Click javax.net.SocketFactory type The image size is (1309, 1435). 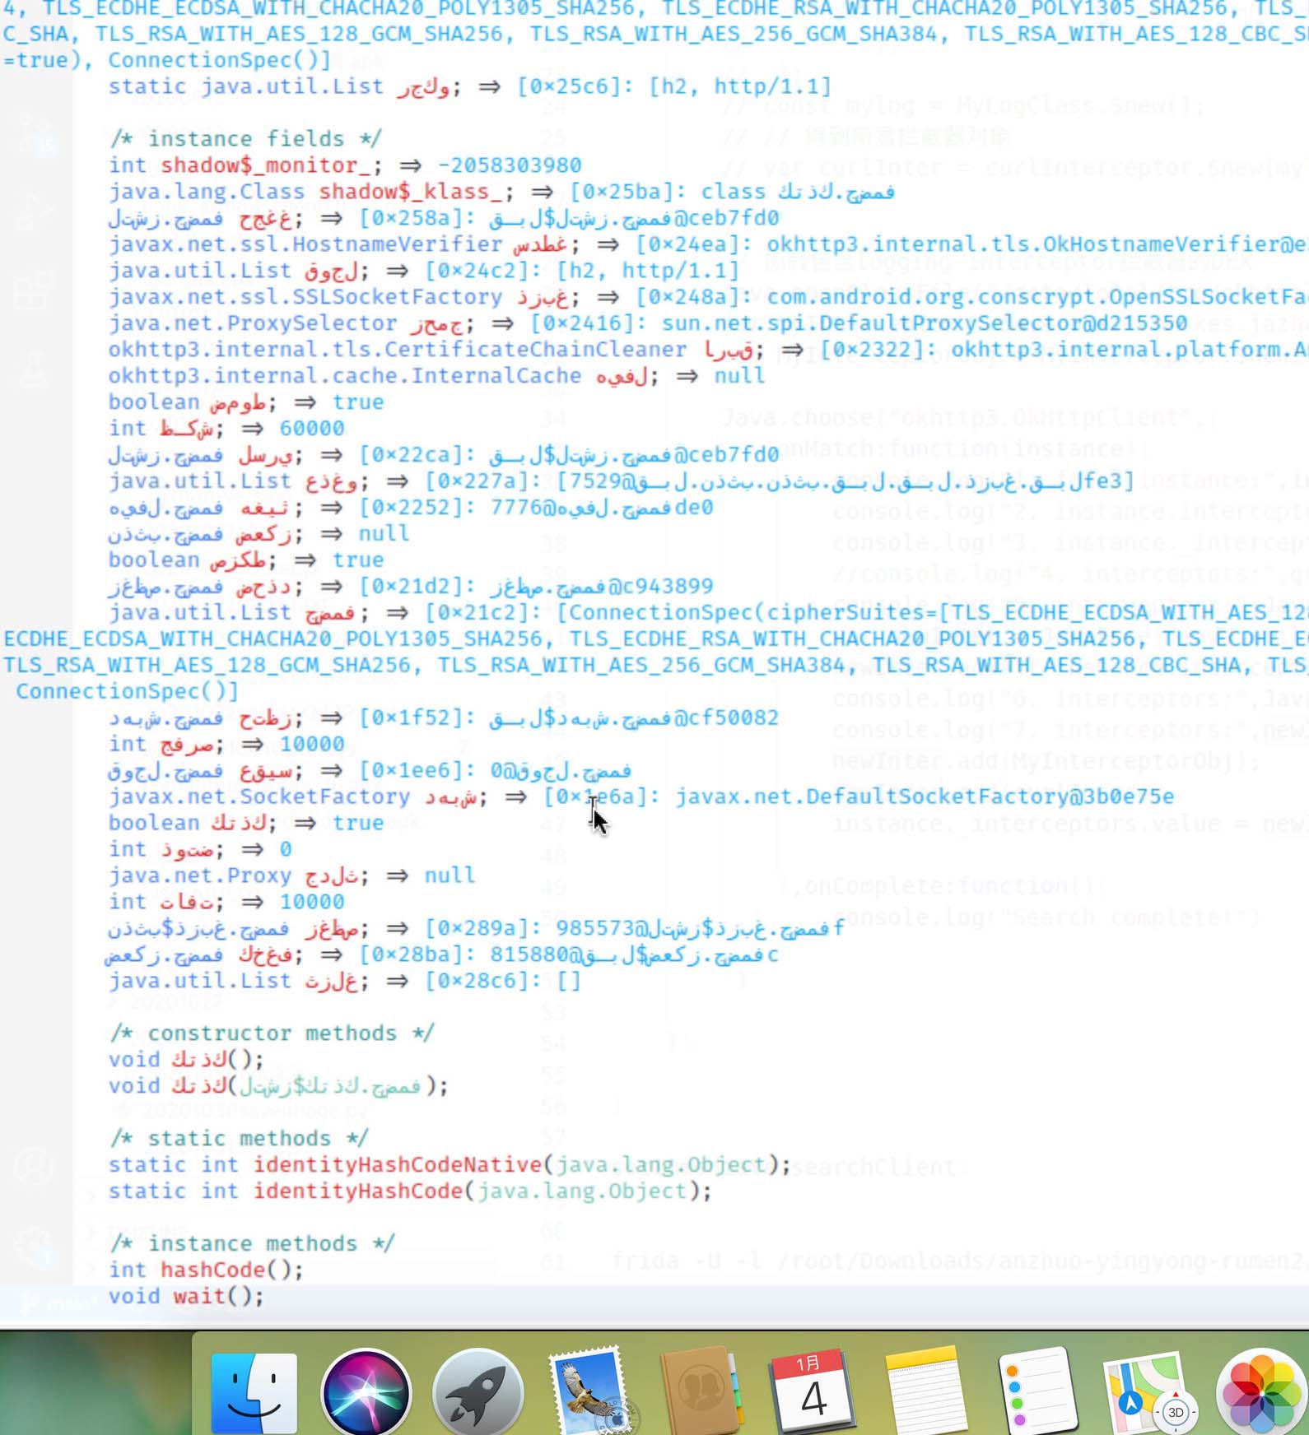259,797
